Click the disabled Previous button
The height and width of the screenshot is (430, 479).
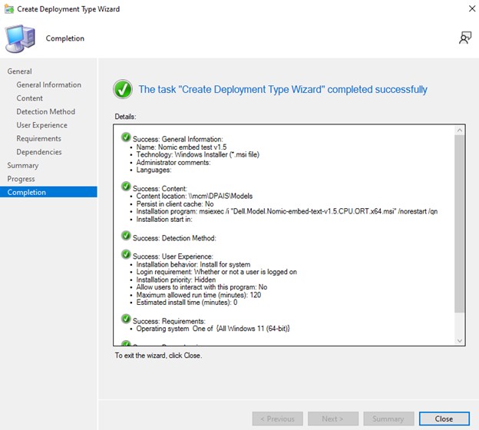point(277,418)
